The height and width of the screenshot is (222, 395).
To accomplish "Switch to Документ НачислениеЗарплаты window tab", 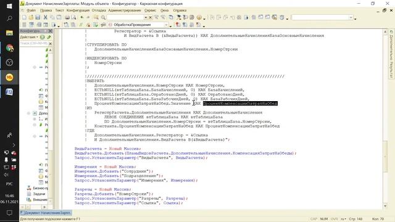I will point(46,213).
